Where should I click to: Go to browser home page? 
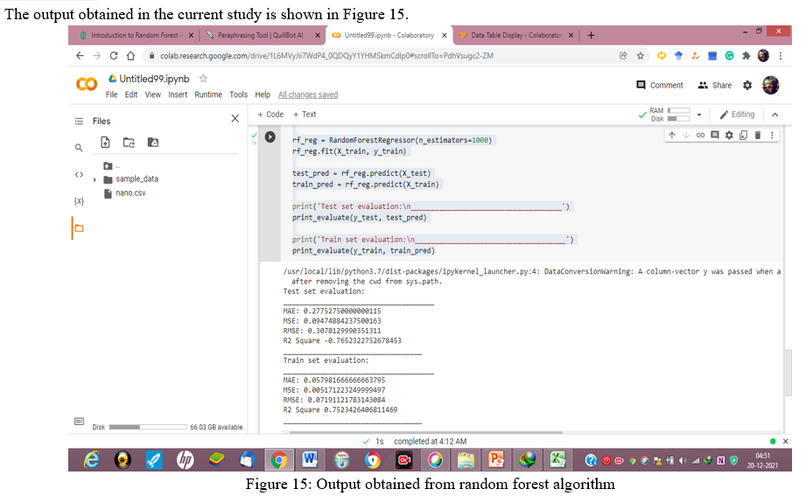coord(130,55)
